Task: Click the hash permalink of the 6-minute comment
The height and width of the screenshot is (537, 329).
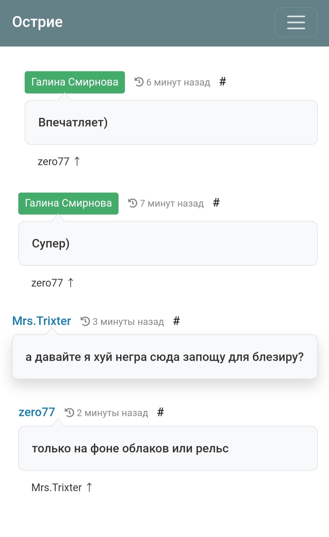Action: [x=223, y=81]
